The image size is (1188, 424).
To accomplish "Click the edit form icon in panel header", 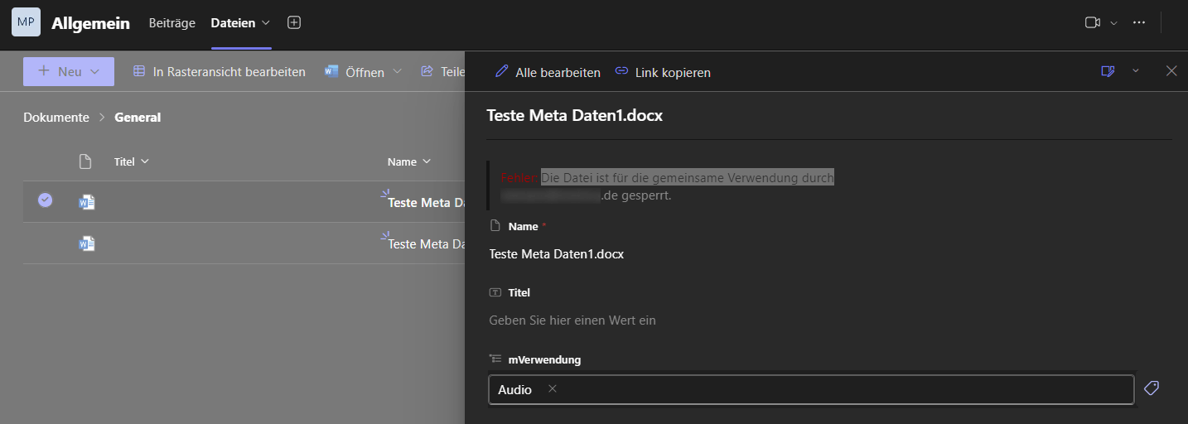I will point(1108,71).
